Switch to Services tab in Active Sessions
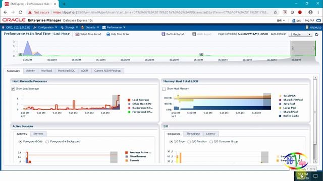This screenshot has height=181, width=323. 38,134
